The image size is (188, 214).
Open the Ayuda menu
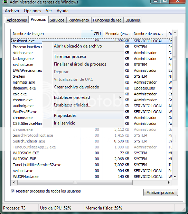pos(63,11)
